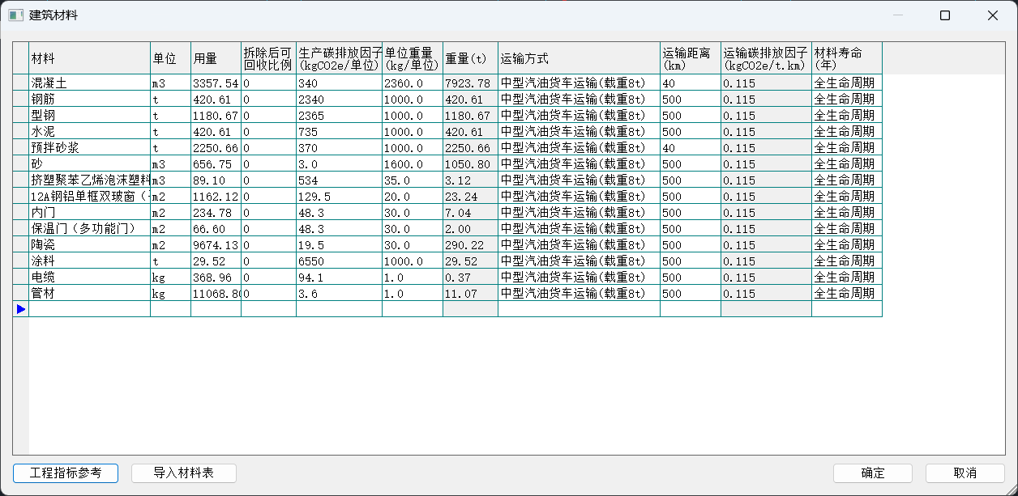Open 材料寿命 cell for 水泥 row

tap(846, 132)
